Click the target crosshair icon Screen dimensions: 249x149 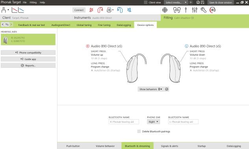click(165, 10)
